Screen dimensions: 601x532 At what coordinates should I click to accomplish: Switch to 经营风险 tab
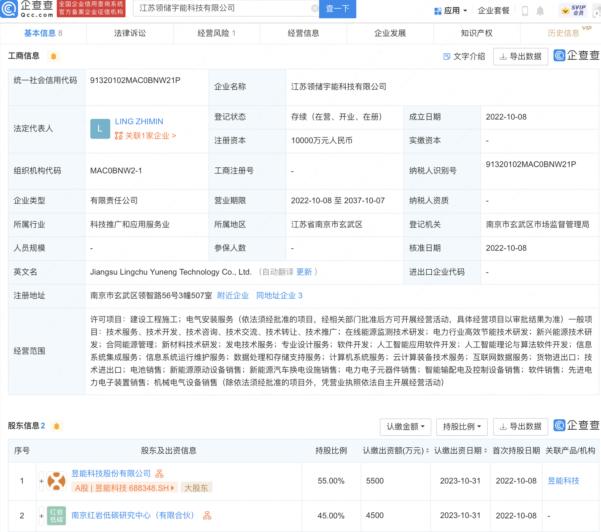(x=216, y=33)
